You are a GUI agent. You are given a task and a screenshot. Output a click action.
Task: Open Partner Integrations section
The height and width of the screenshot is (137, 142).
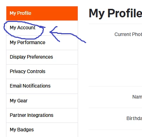(42, 115)
